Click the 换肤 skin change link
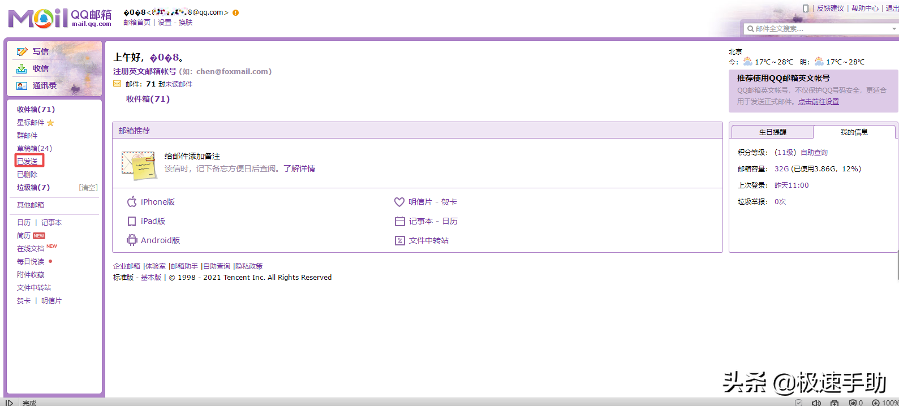Image resolution: width=899 pixels, height=406 pixels. [186, 22]
